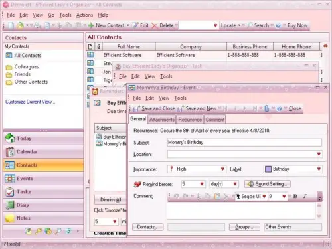The image size is (332, 249).
Task: Toggle Italic in comment toolbar
Action: [305, 196]
